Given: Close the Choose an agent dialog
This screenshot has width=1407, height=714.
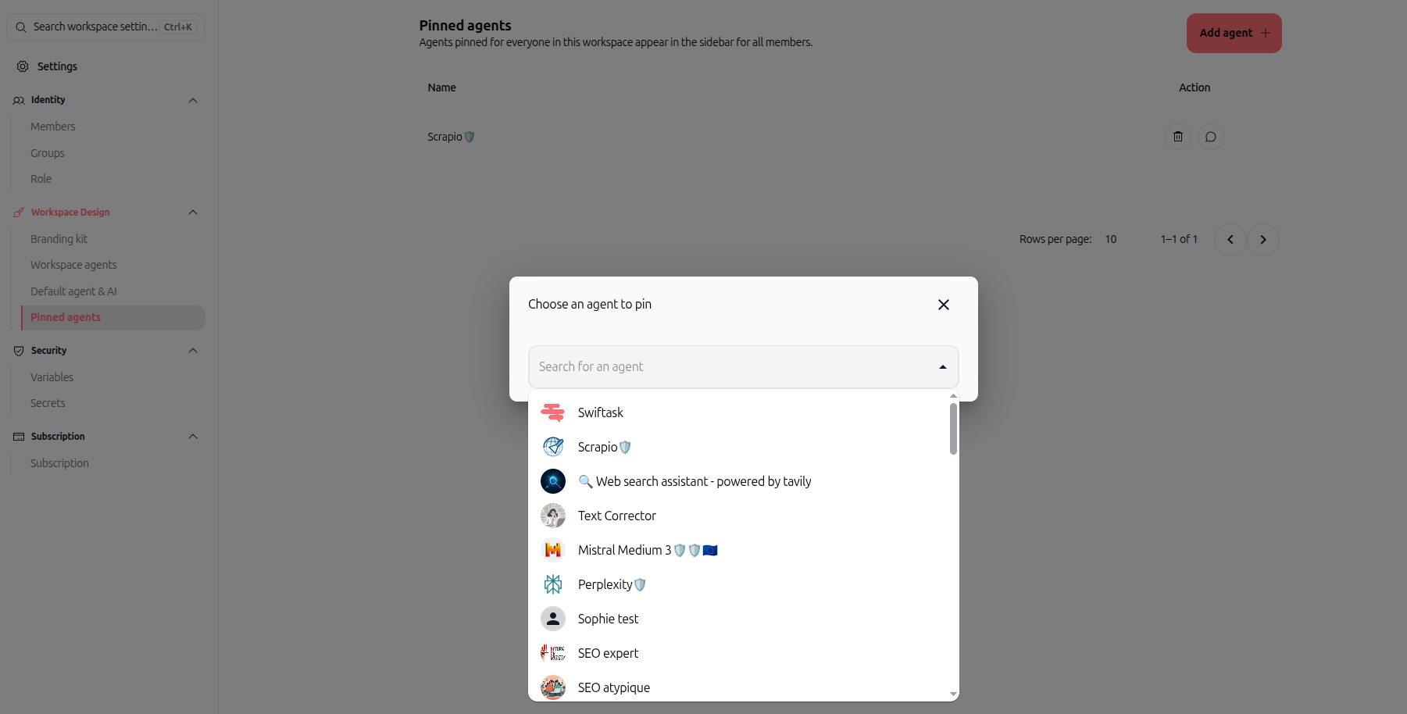Looking at the screenshot, I should 943,305.
